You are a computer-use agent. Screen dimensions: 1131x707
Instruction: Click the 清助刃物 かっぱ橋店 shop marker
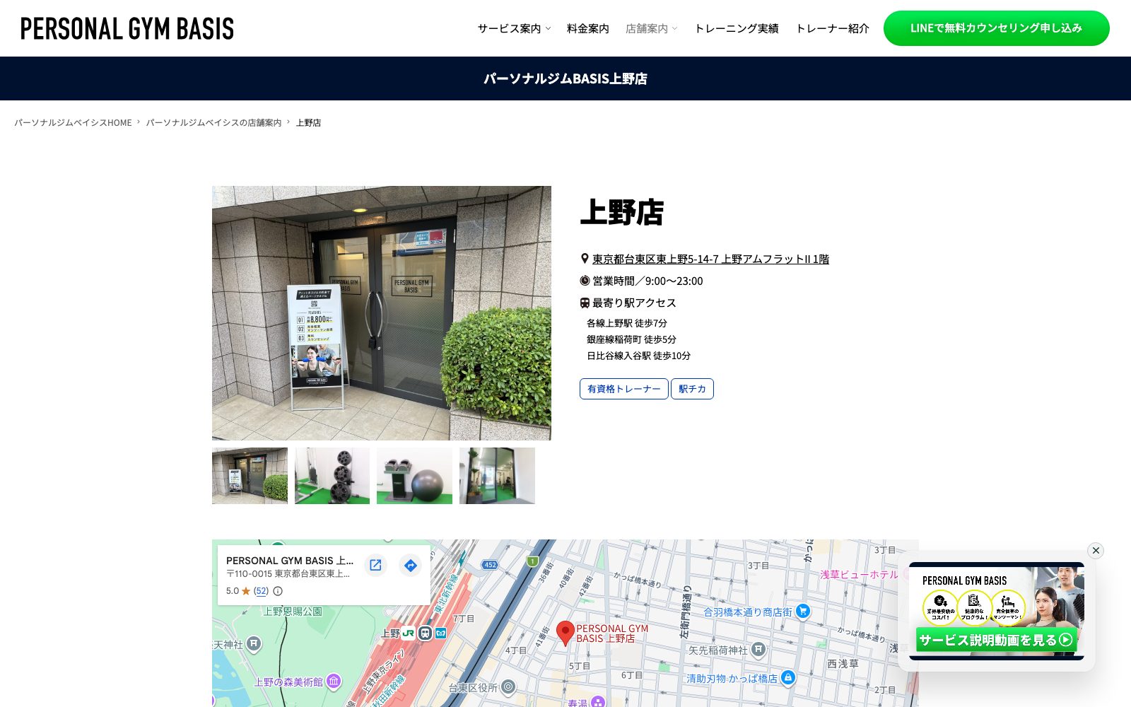point(788,677)
